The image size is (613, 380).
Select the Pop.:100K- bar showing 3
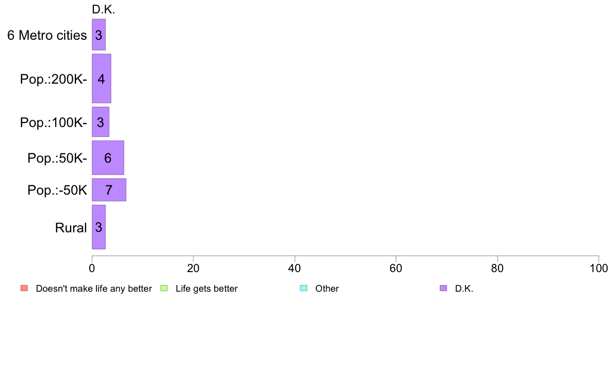pos(101,122)
